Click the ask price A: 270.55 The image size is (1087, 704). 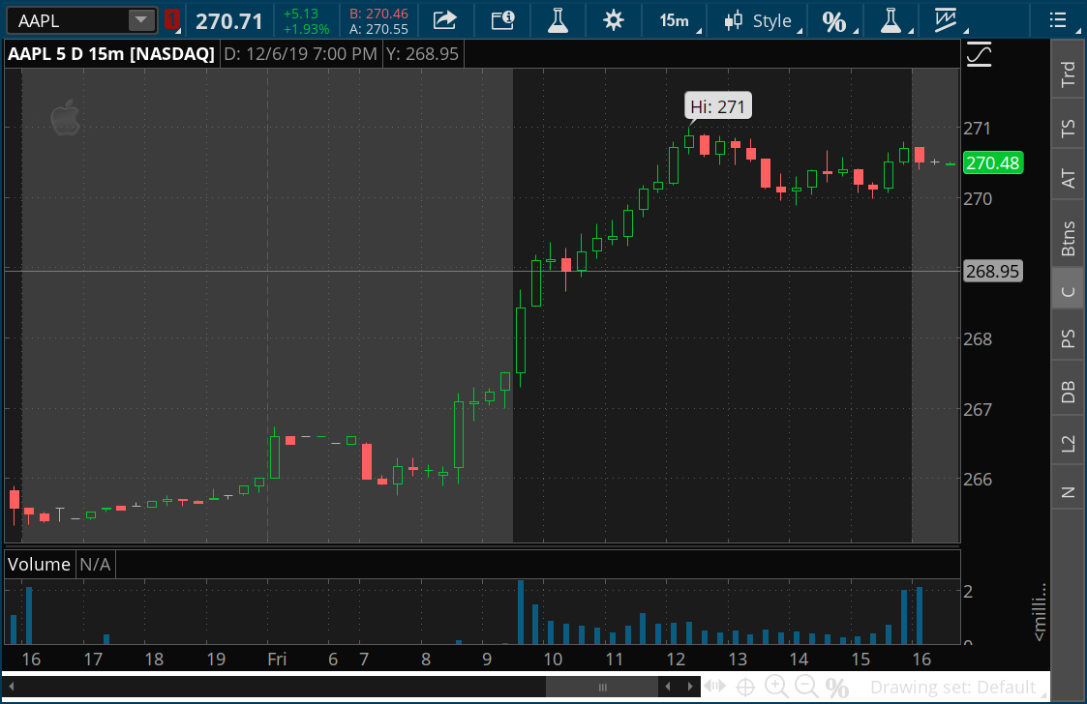378,29
